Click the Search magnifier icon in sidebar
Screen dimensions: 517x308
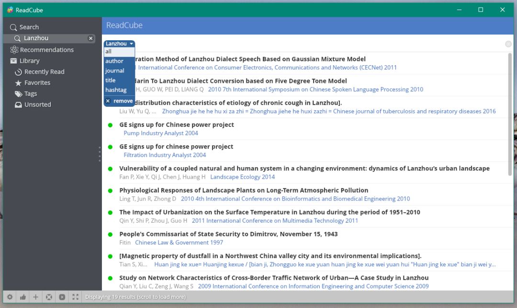click(x=13, y=27)
